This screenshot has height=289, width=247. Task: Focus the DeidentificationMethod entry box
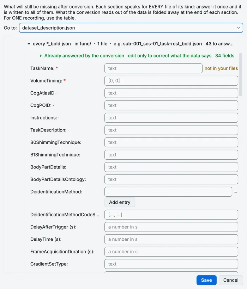168,192
